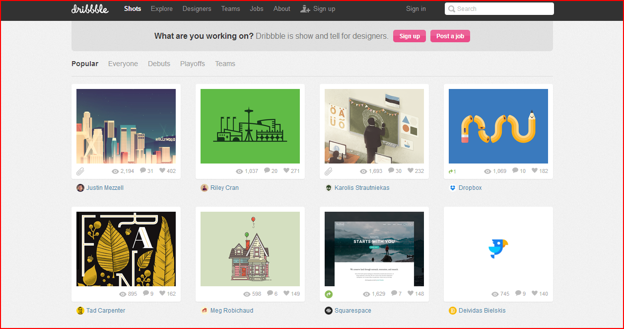Click the views eye icon on Dropbox shot

click(x=487, y=171)
